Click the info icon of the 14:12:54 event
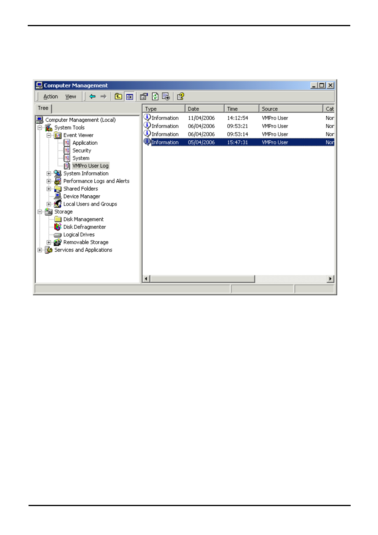This screenshot has width=378, height=535. click(x=147, y=117)
